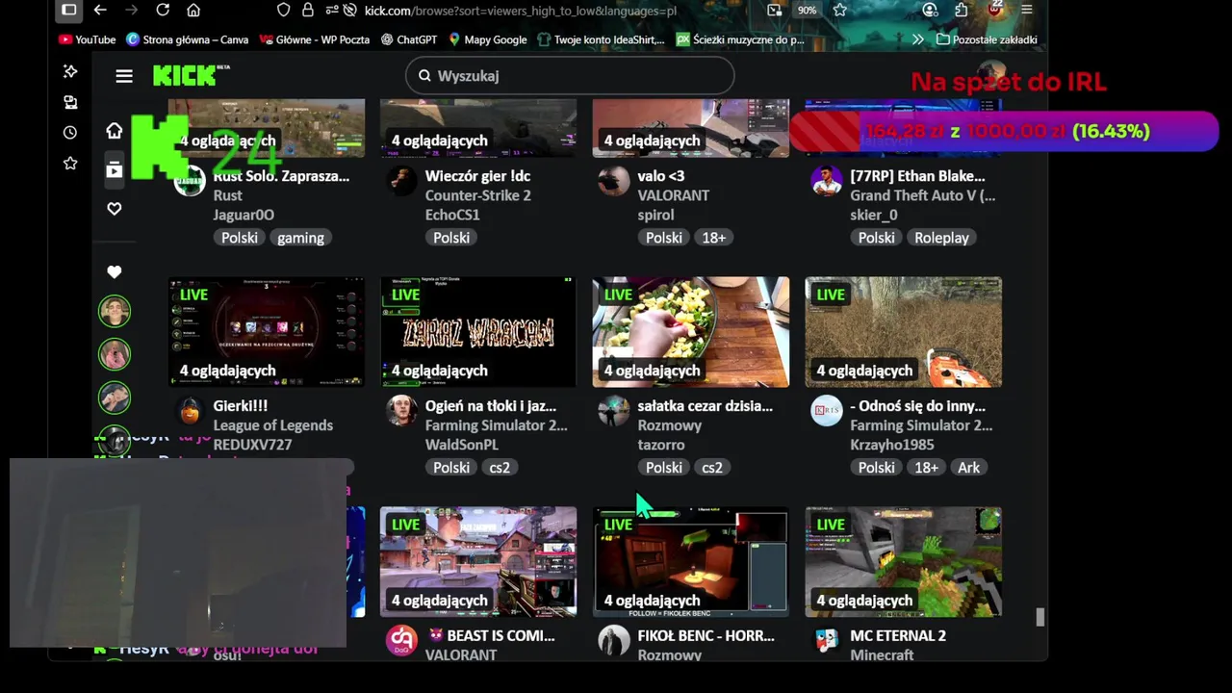
Task: Bookmark this page with star icon
Action: [x=840, y=10]
